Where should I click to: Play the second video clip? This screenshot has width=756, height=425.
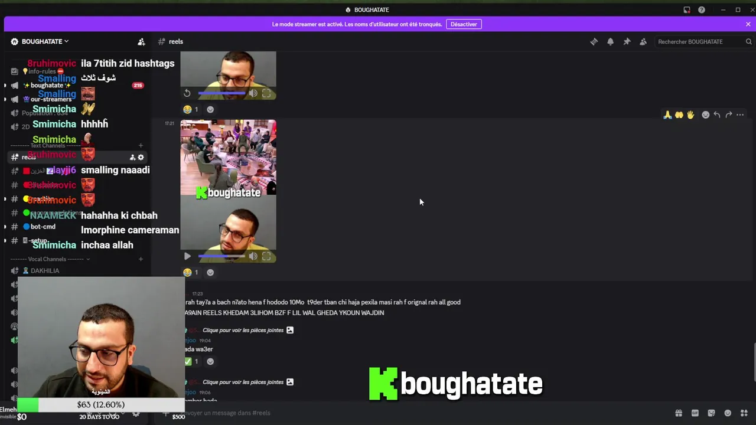tap(187, 256)
